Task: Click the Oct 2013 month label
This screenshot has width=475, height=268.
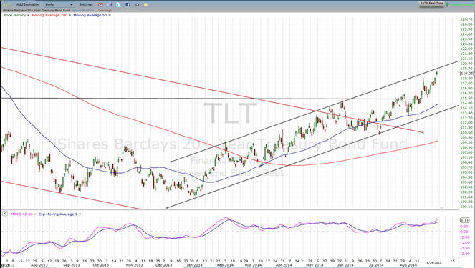Action: point(100,265)
